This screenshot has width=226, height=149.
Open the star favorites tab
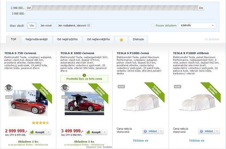(x=121, y=40)
